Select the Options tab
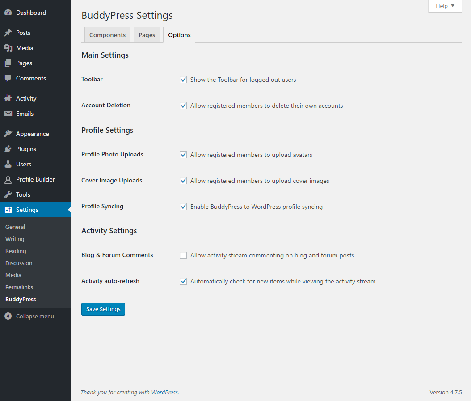 pyautogui.click(x=179, y=35)
